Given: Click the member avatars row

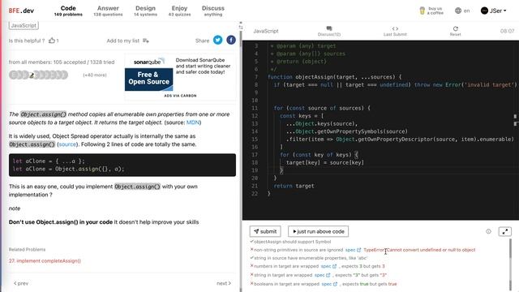Looking at the screenshot, I should 38,75.
